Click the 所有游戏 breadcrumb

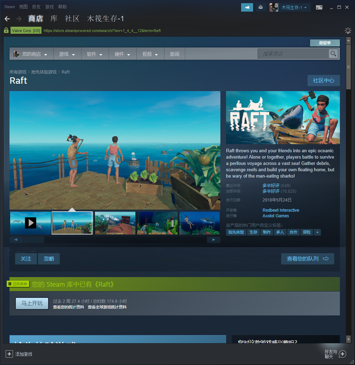click(x=18, y=72)
